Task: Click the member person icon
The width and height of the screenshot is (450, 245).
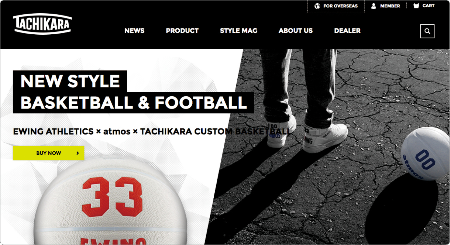Action: [374, 6]
